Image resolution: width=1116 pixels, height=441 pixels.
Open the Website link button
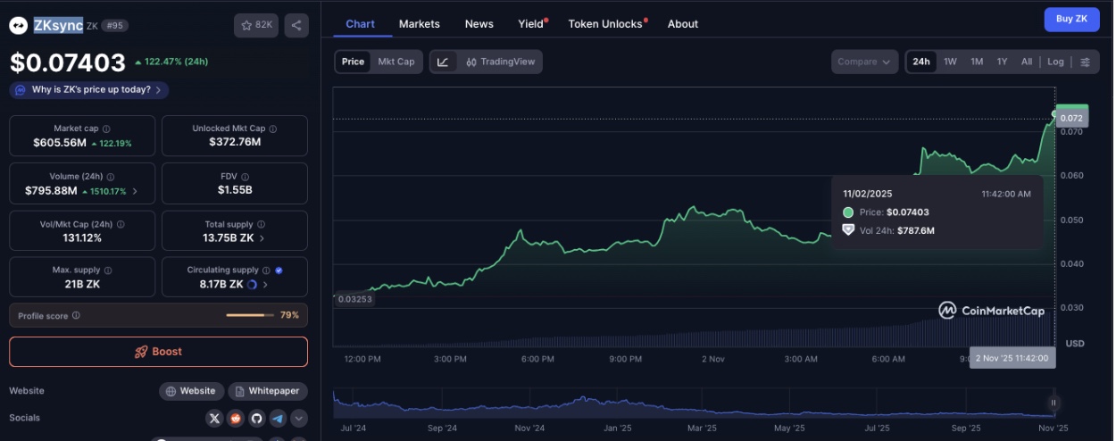click(x=191, y=391)
